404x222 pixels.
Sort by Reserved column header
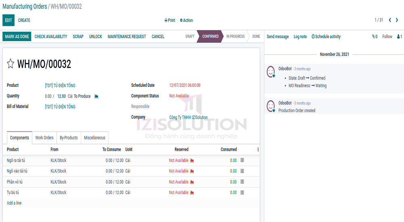pos(181,149)
